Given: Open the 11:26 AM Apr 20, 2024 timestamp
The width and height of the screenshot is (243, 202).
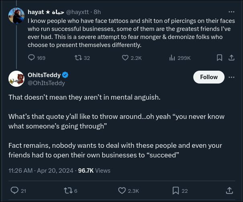Looking at the screenshot, I should click(41, 170).
